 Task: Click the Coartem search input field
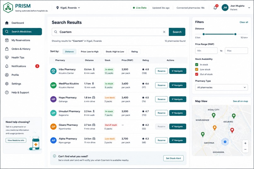pos(110,32)
